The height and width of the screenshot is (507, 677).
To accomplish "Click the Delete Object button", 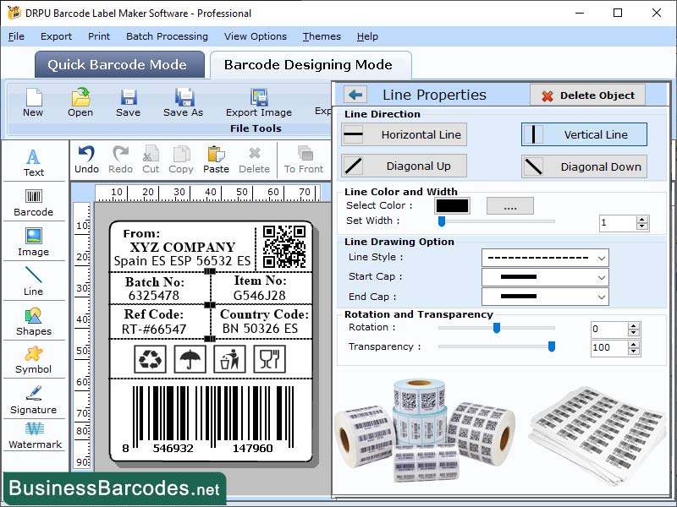I will (x=587, y=95).
